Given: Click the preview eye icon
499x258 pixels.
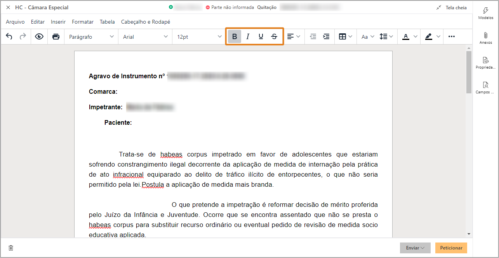Looking at the screenshot, I should coord(39,36).
